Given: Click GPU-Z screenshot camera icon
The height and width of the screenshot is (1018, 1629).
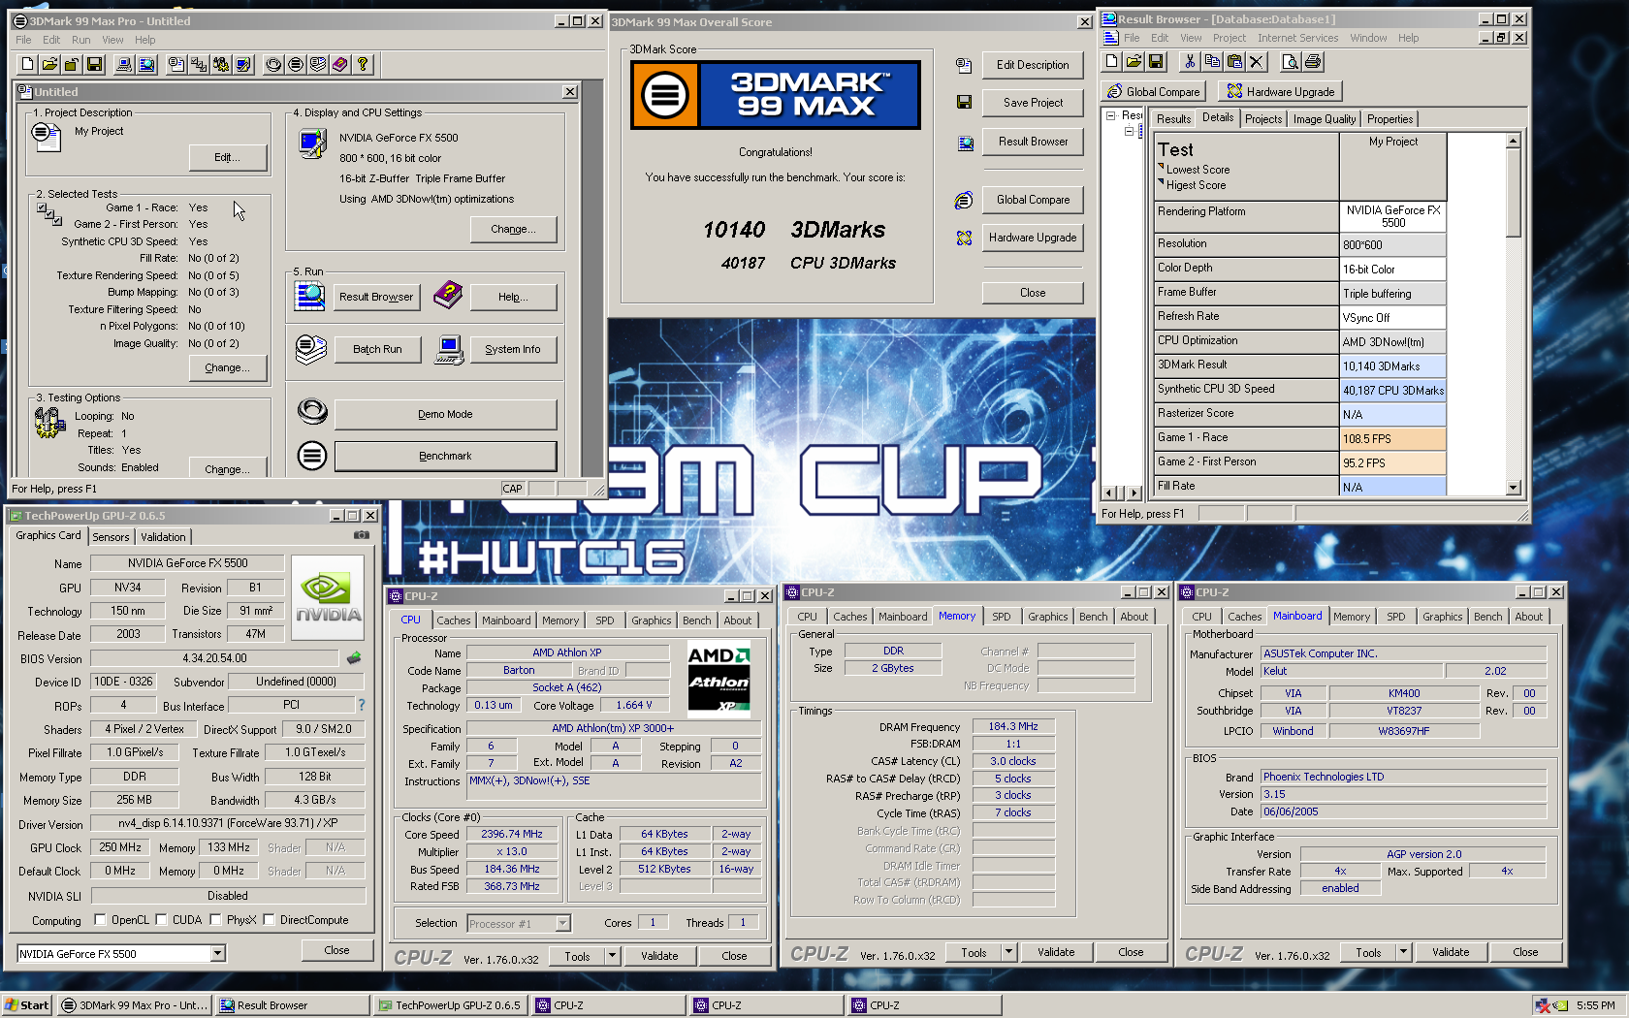Looking at the screenshot, I should tap(362, 534).
